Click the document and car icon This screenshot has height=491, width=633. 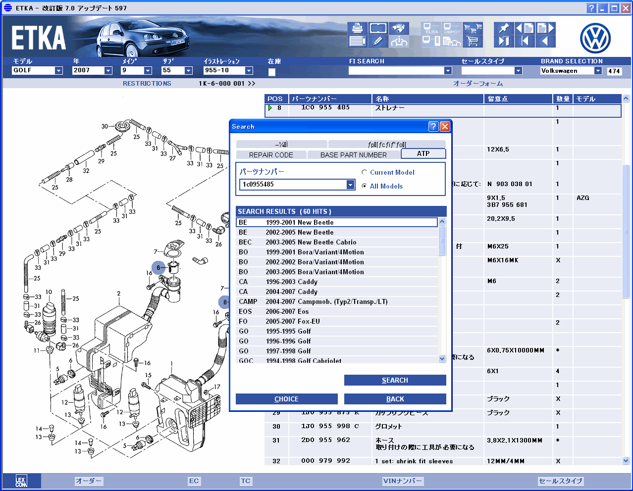pos(452,41)
